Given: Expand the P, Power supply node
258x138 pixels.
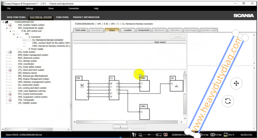Looking at the screenshot, I should [17, 49].
